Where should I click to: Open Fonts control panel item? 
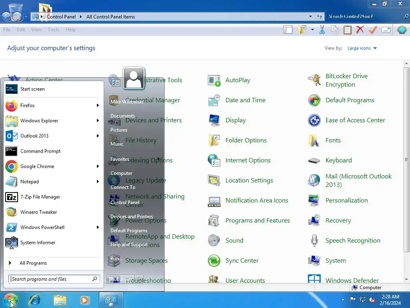[324, 140]
